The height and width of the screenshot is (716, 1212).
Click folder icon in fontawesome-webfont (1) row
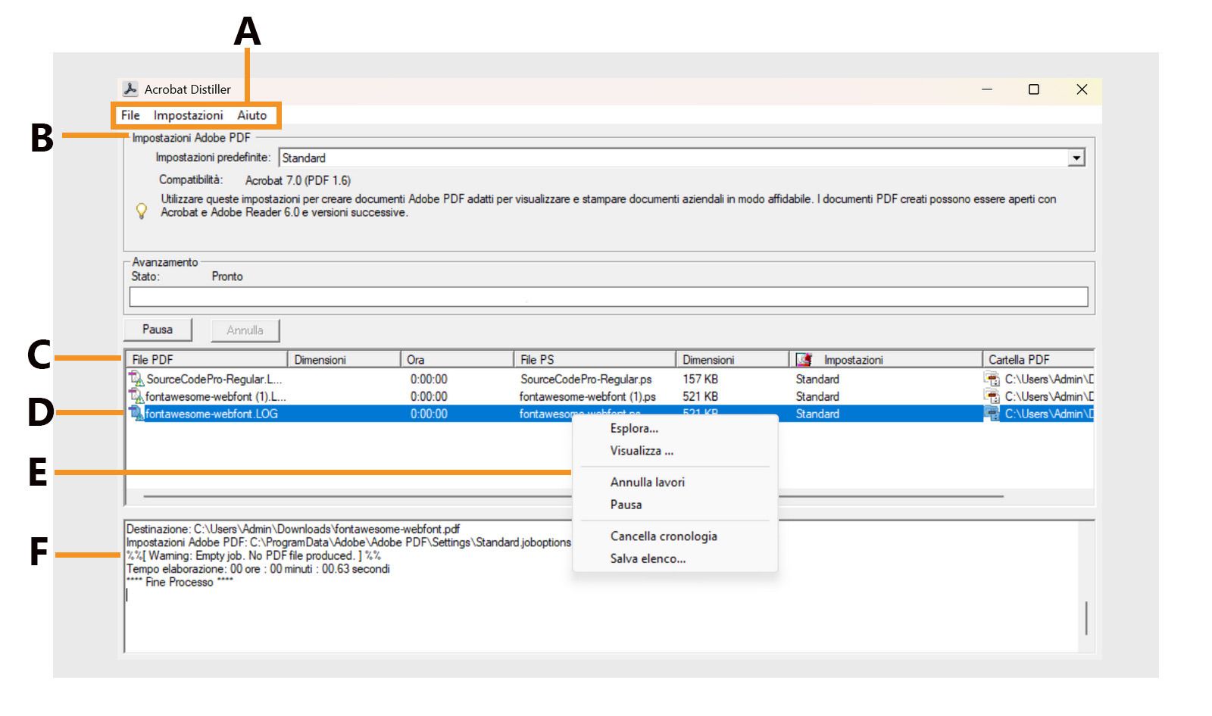pyautogui.click(x=992, y=396)
